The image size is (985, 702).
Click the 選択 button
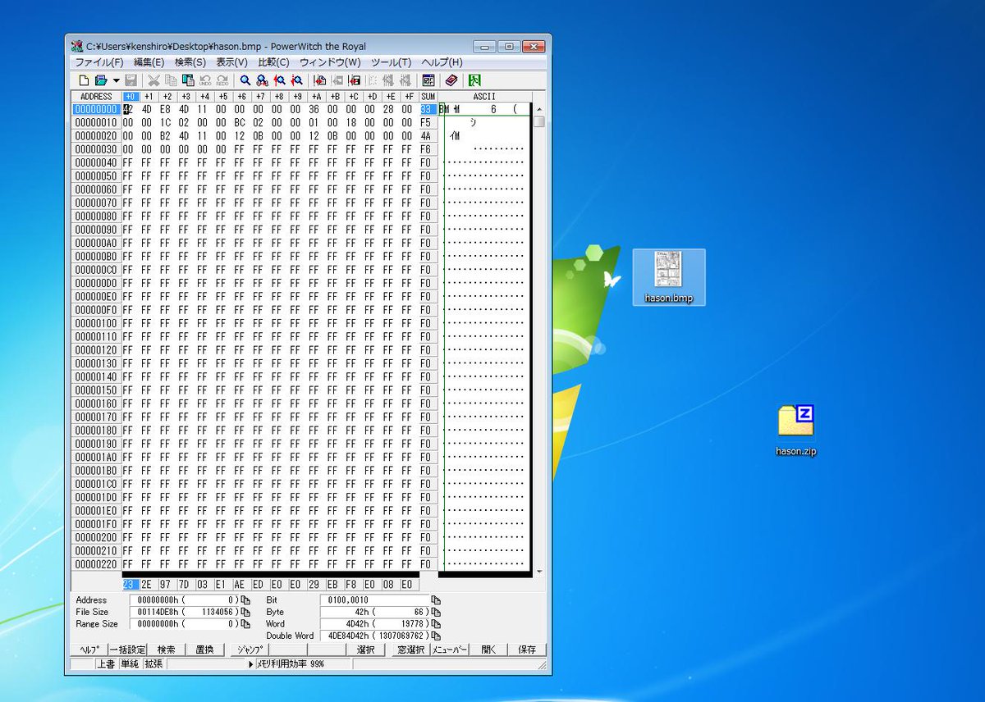pyautogui.click(x=366, y=650)
